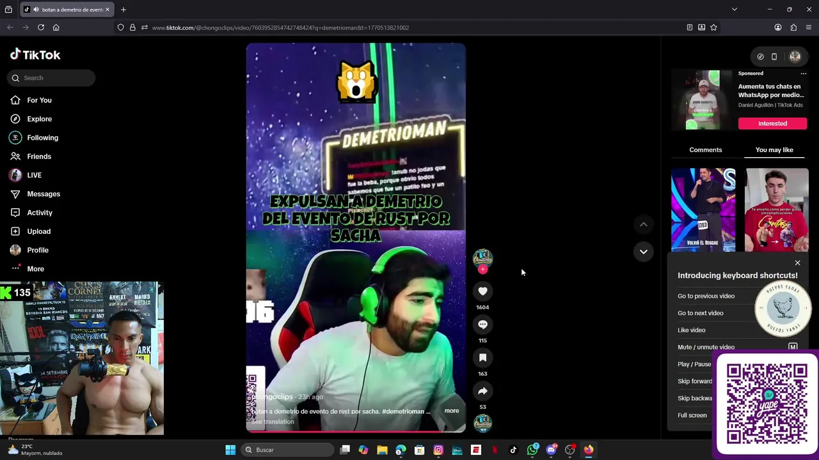819x460 pixels.
Task: Bookmark this page with the star icon
Action: [713, 27]
